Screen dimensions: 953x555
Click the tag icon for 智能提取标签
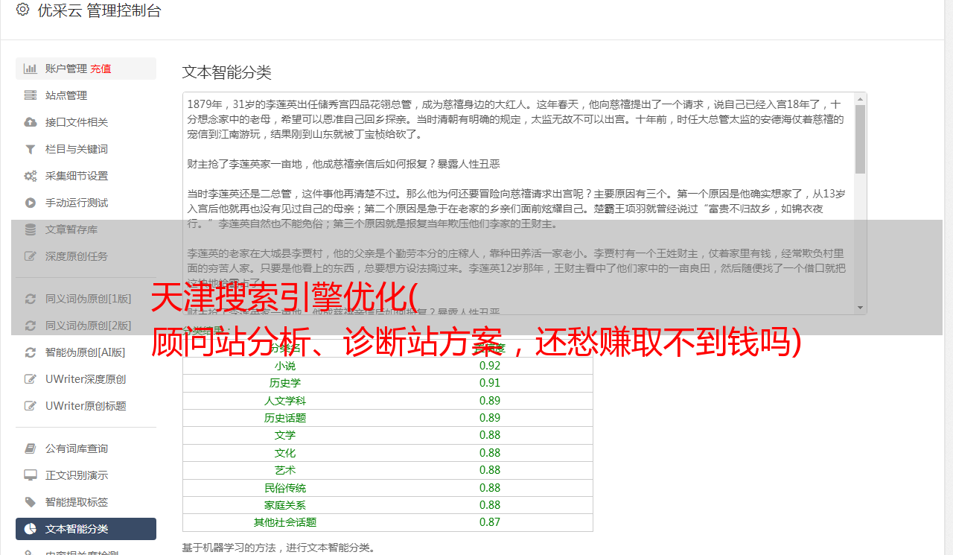point(30,502)
